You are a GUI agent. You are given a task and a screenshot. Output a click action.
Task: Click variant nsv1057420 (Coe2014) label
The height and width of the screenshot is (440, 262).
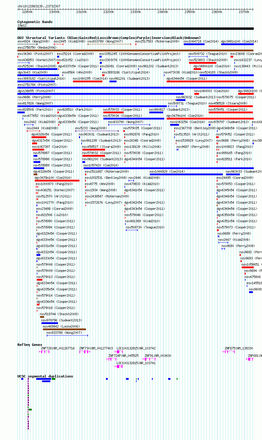coord(101,165)
